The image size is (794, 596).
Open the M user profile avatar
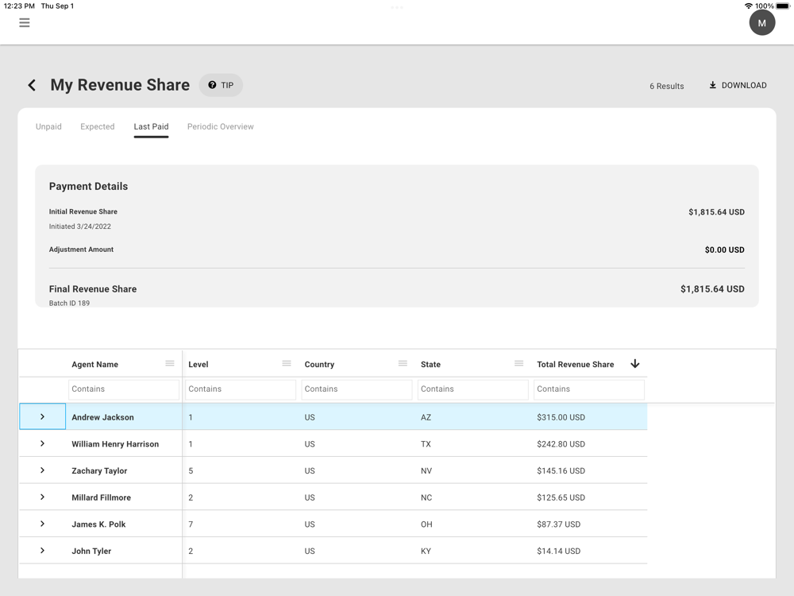761,23
